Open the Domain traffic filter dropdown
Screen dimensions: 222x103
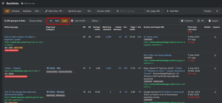104,11
